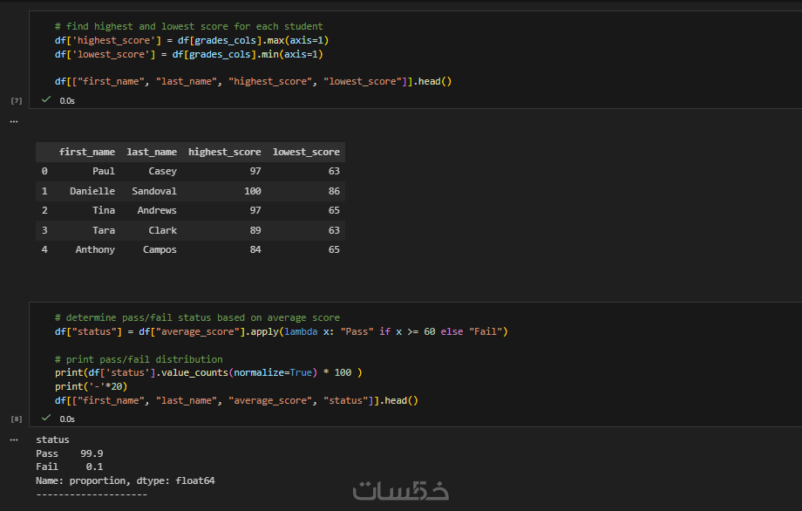The height and width of the screenshot is (511, 802).
Task: Click the success checkmark under the highest/lowest score cell
Action: pyautogui.click(x=46, y=100)
